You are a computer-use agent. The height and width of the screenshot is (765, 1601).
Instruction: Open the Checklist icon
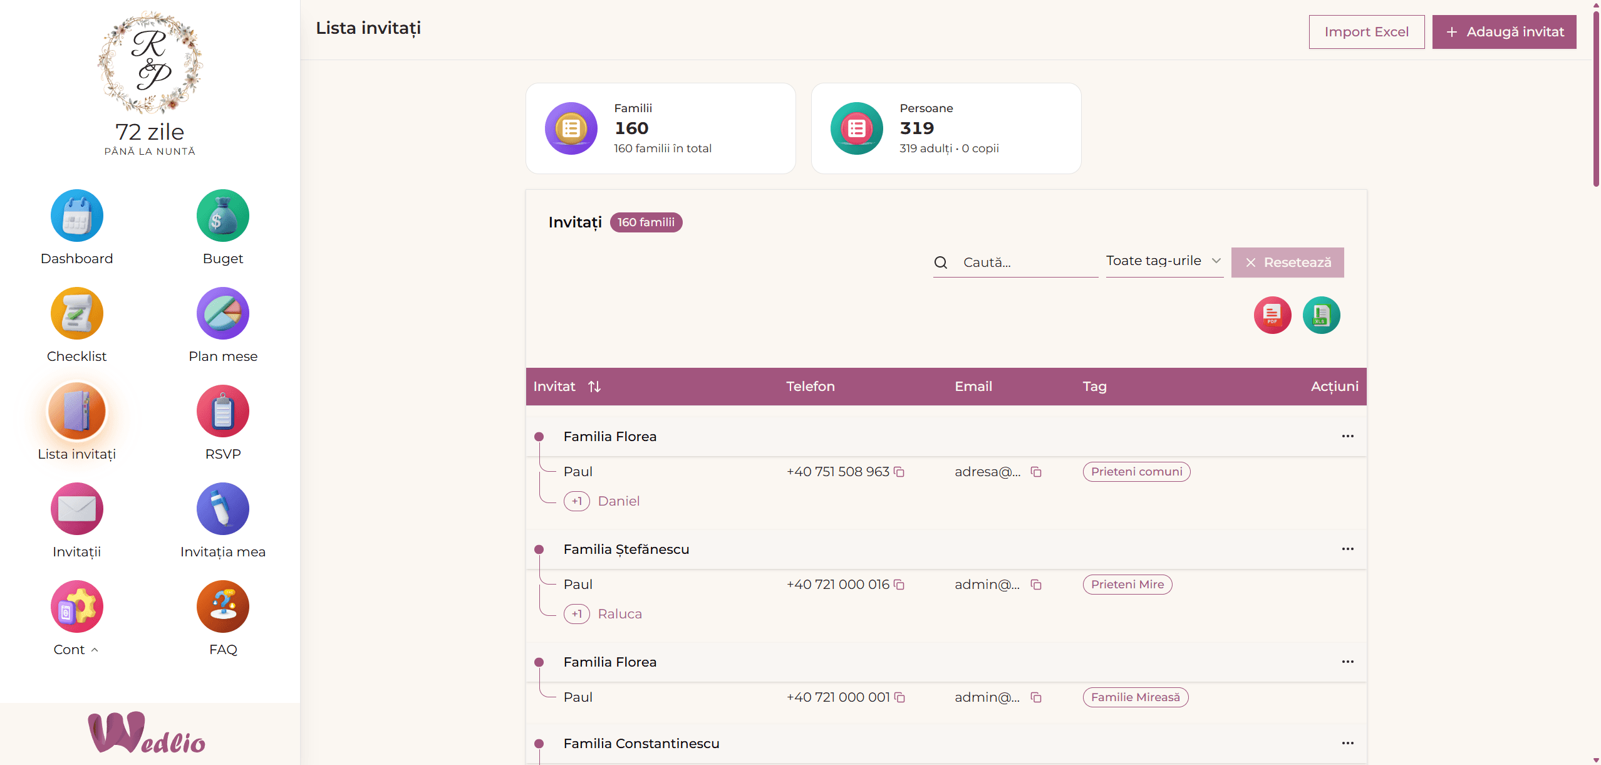(76, 313)
